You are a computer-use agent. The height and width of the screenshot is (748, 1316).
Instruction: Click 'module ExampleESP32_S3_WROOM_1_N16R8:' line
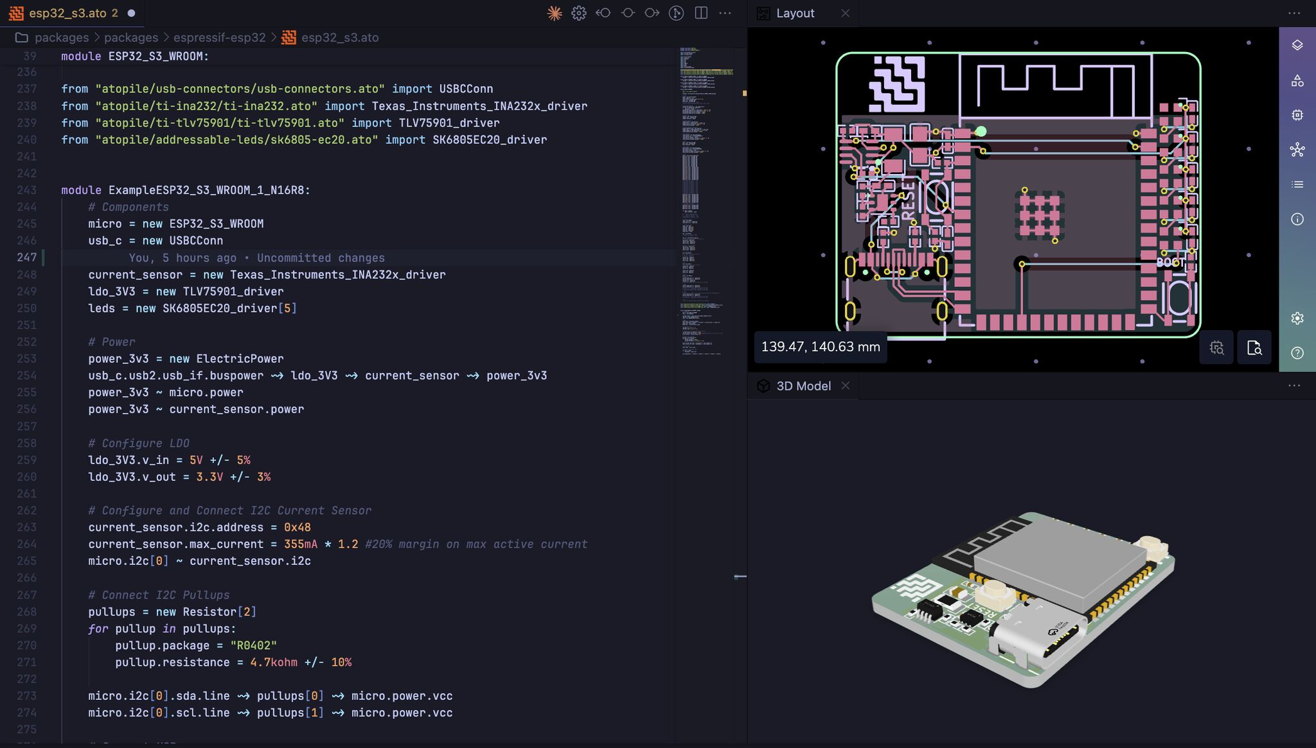186,190
